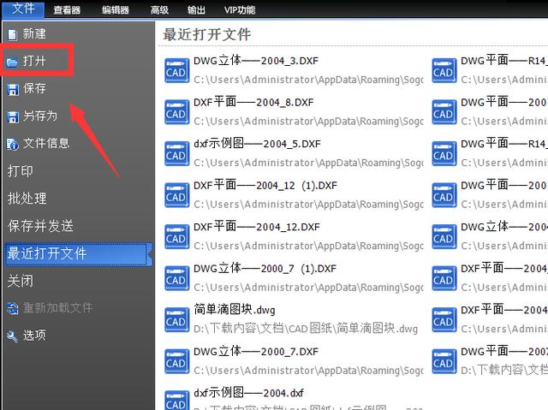The height and width of the screenshot is (410, 548).
Task: Click CAD icon for DWG立体——2000_7.DXF
Action: (177, 362)
